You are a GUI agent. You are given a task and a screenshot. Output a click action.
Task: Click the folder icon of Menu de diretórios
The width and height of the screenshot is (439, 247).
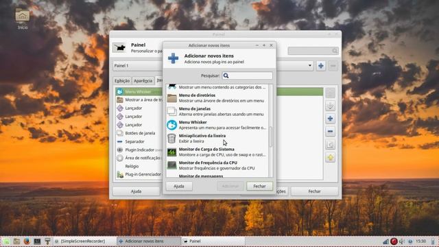pos(172,98)
